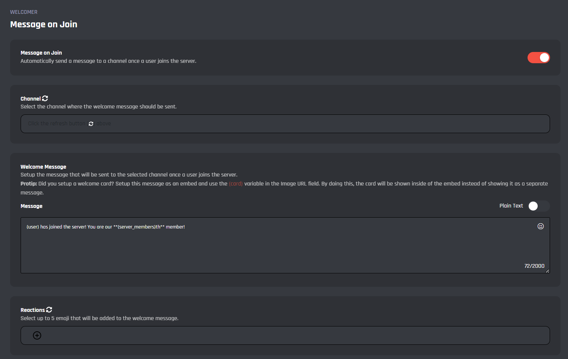Click the WELCOMER breadcrumb label
The width and height of the screenshot is (568, 359).
[24, 12]
